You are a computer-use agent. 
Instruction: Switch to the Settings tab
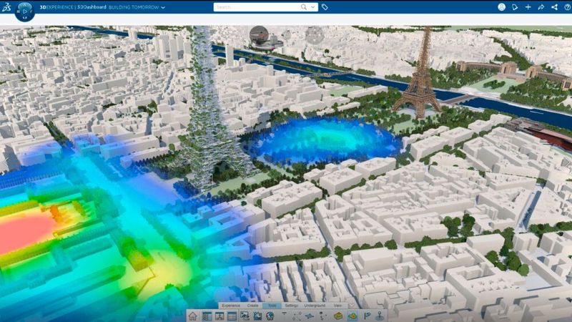[x=292, y=306]
